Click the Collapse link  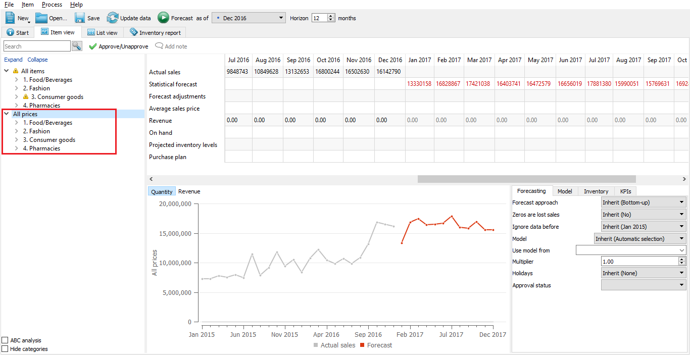[x=37, y=60]
